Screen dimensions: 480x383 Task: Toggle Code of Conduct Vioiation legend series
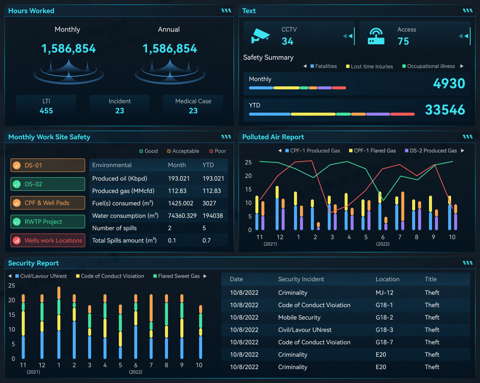coord(110,276)
